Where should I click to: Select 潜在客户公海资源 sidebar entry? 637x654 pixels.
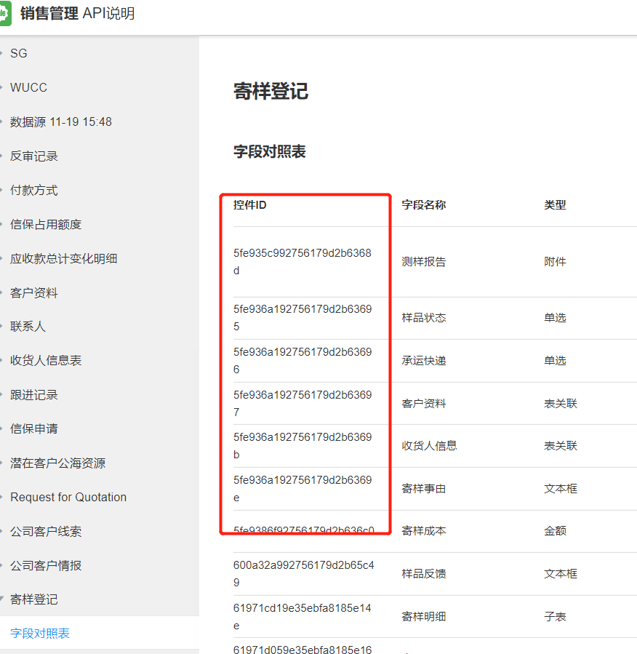click(57, 463)
